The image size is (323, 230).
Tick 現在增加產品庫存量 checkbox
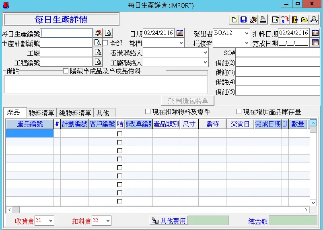(x=239, y=112)
